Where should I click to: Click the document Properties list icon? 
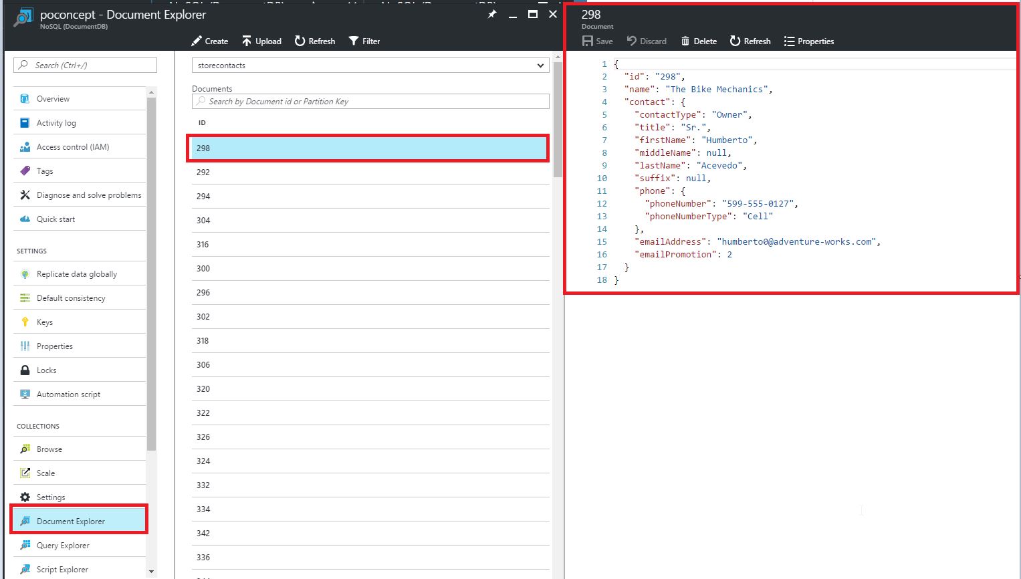coord(790,41)
